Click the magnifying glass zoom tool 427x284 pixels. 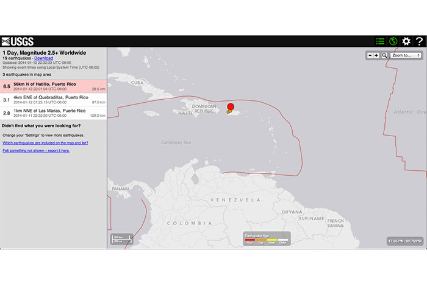point(384,55)
